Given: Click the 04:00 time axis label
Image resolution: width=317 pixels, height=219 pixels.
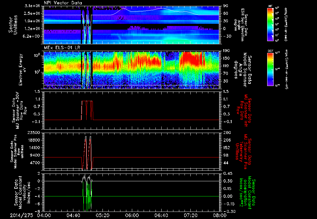Looking at the screenshot, I should point(44,215).
